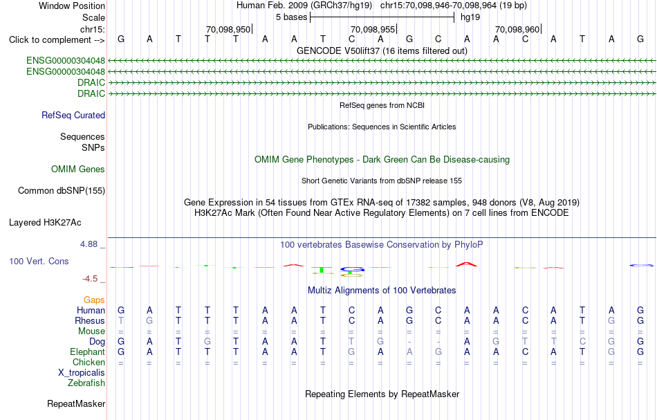Click the -4.5 PhyloP lower limit value

90,279
